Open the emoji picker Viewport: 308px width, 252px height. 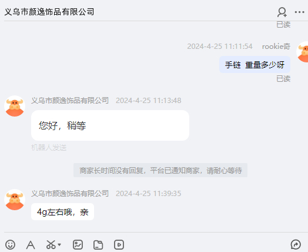click(x=10, y=245)
